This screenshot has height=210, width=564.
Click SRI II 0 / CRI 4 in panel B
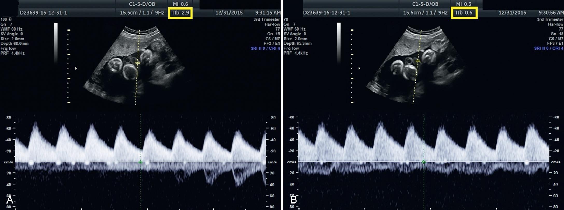(x=549, y=48)
